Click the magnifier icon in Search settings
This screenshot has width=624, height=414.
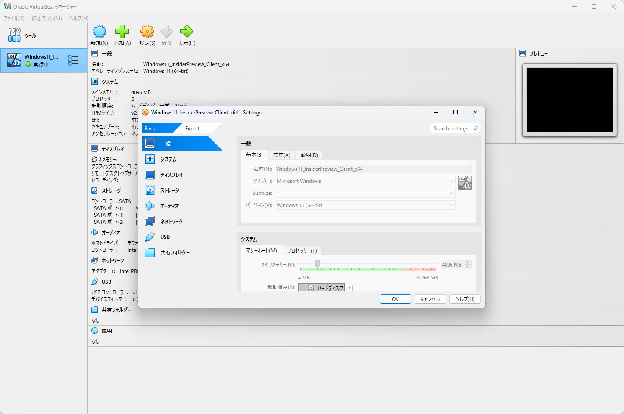pos(476,128)
